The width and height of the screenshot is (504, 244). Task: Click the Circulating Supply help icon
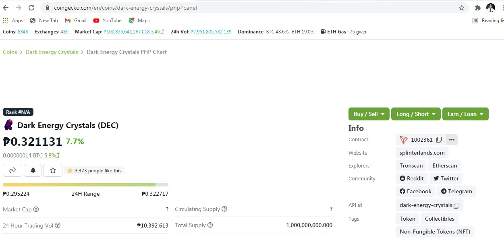[x=224, y=209]
